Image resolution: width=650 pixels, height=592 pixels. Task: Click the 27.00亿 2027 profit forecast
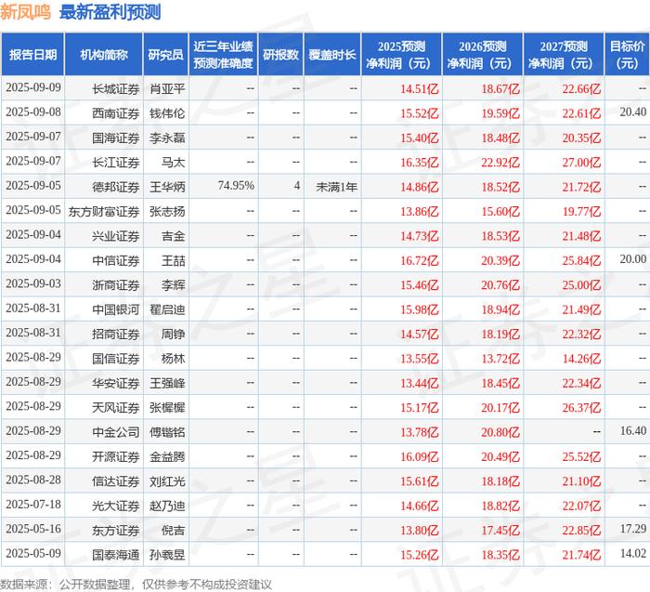coord(581,163)
